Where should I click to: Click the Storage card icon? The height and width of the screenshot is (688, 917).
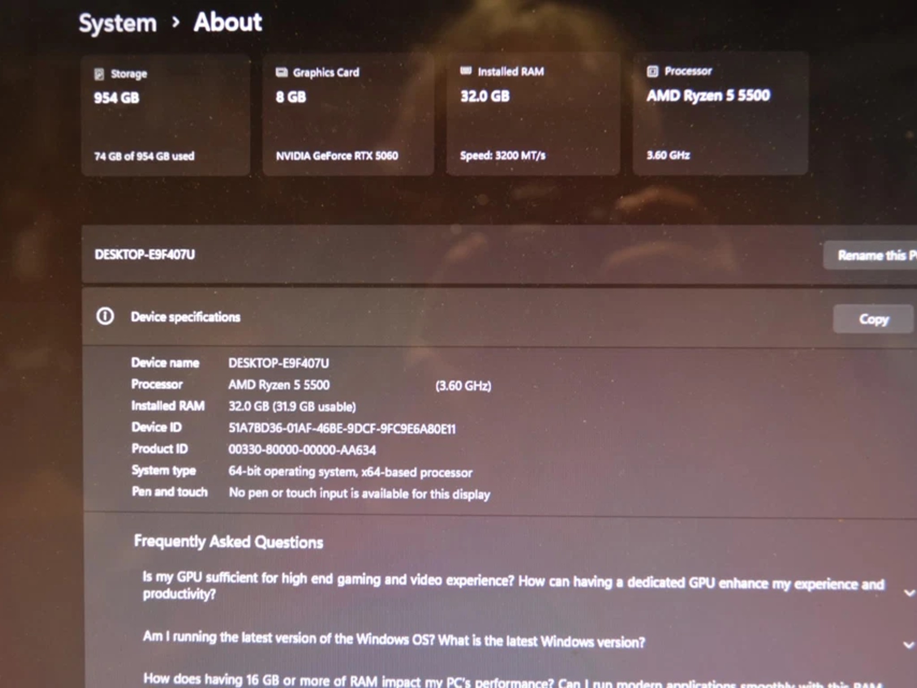coord(99,74)
